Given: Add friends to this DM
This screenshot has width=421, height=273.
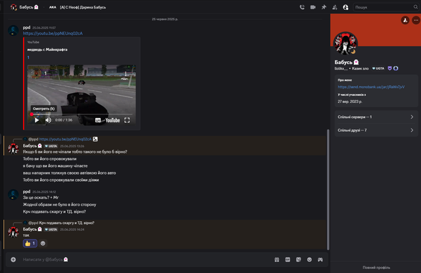Looking at the screenshot, I should coord(335,7).
